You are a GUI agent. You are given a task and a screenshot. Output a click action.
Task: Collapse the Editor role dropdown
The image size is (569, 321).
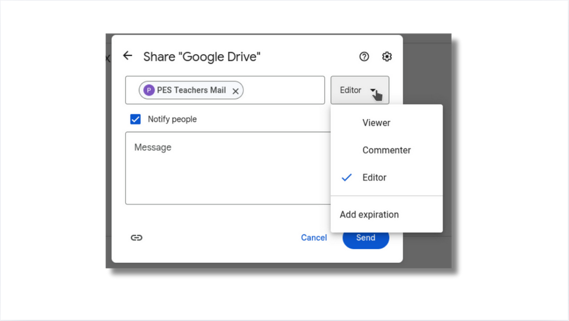[x=359, y=90]
